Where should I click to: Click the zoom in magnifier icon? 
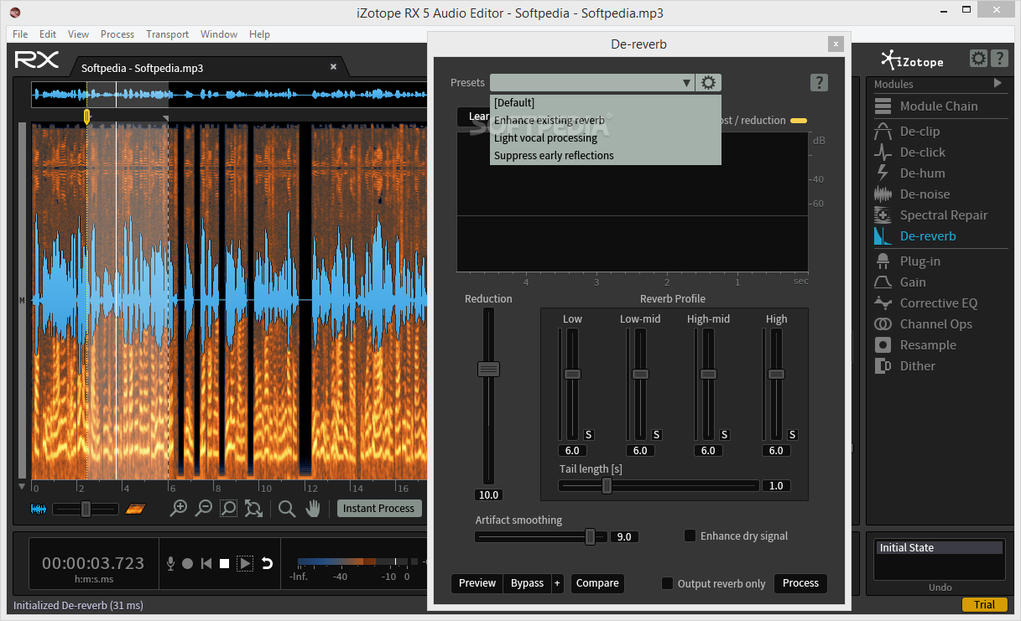[178, 508]
